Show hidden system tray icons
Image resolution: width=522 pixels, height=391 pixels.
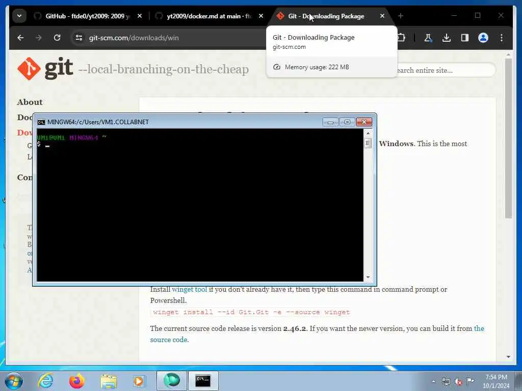[x=433, y=382]
